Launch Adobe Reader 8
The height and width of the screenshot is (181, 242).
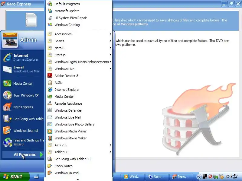79,76
